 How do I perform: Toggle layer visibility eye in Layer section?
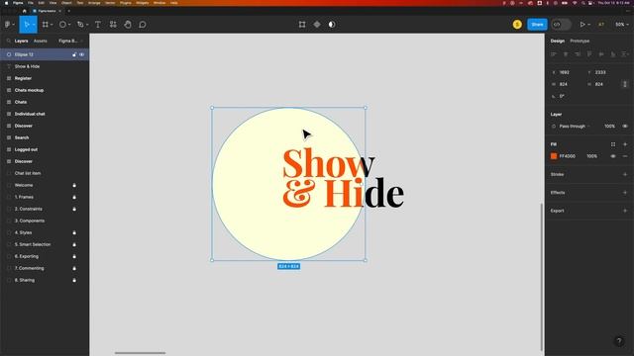coord(625,127)
